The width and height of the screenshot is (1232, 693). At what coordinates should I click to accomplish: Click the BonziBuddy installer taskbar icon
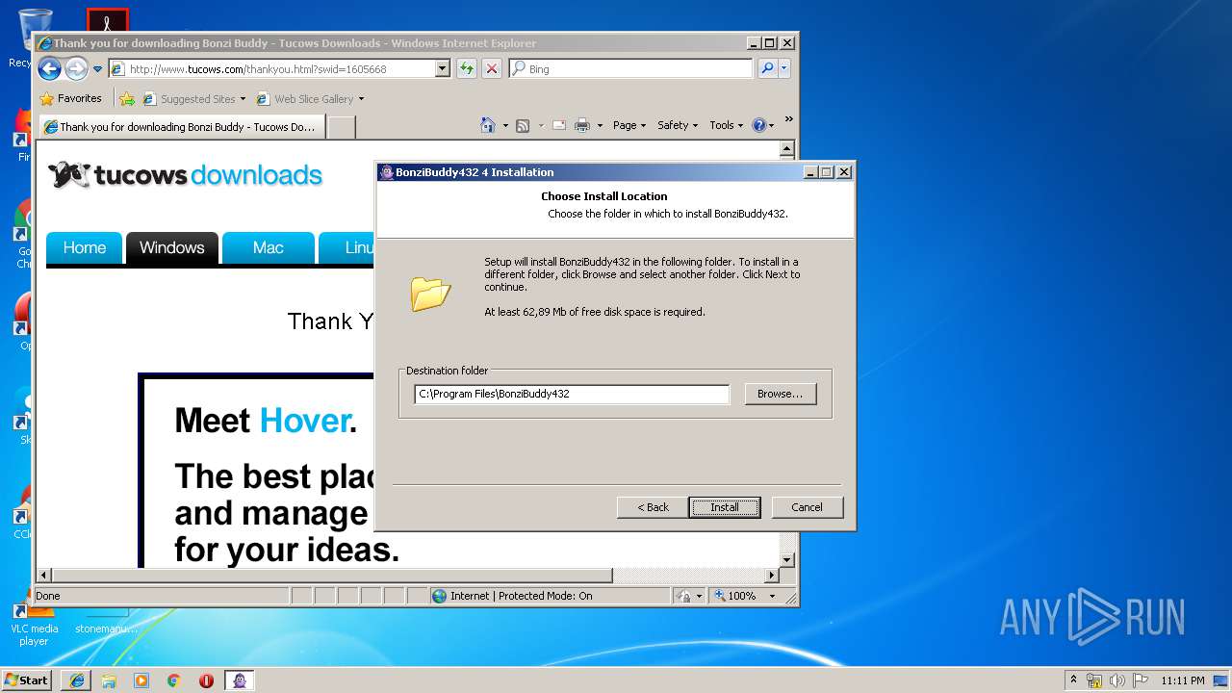pyautogui.click(x=240, y=680)
